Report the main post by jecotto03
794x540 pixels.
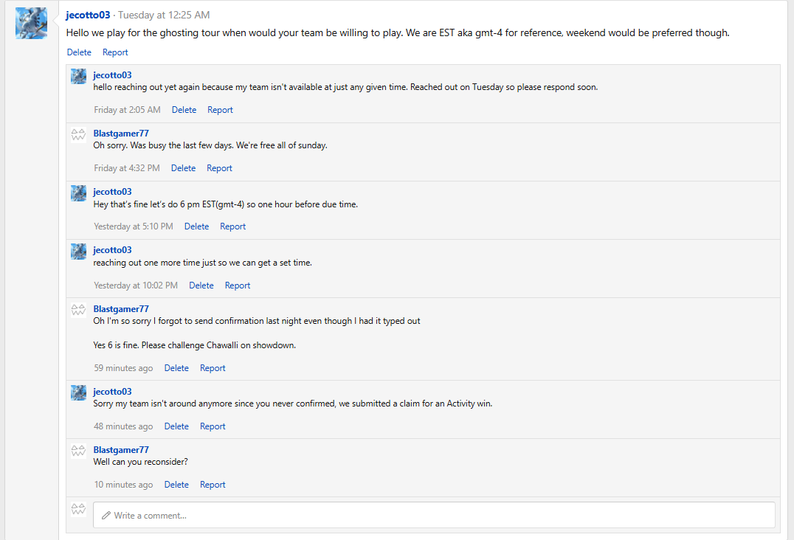pos(115,52)
